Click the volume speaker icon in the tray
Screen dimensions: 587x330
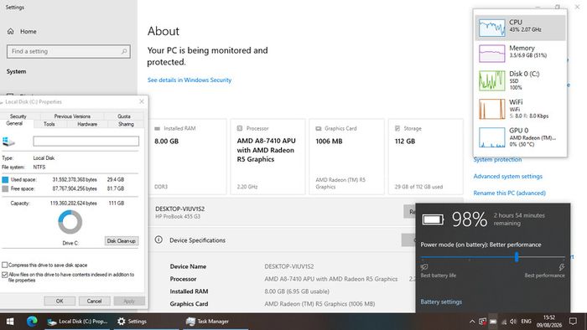click(x=513, y=322)
